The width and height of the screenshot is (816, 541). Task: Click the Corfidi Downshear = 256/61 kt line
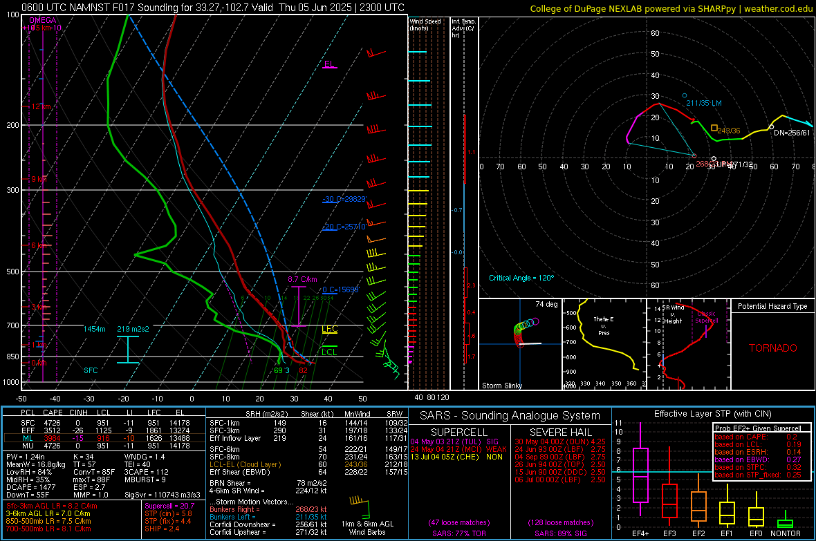268,524
